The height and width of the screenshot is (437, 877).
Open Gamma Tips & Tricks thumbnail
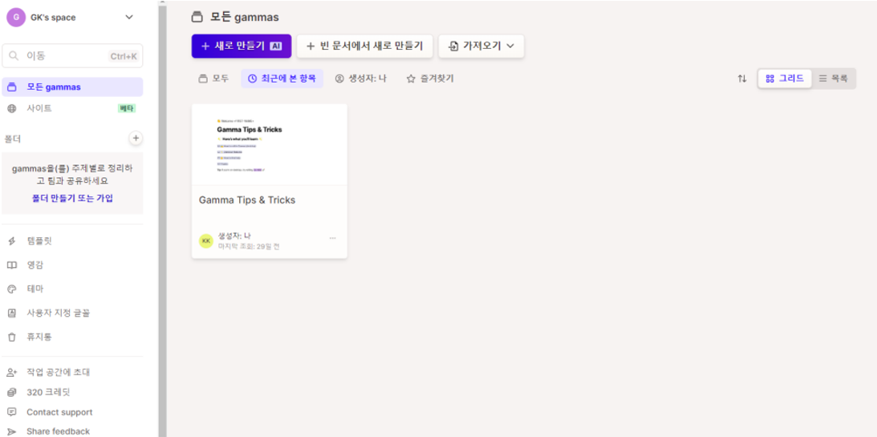270,145
